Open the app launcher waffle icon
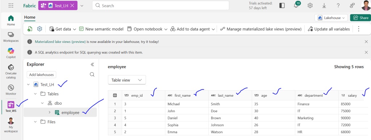Image resolution: width=371 pixels, height=140 pixels. [11, 6]
